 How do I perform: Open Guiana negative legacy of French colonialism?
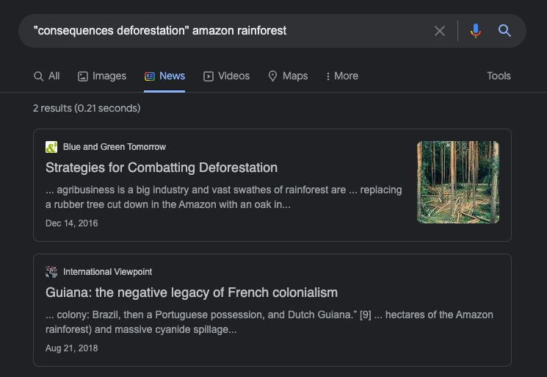coord(192,292)
